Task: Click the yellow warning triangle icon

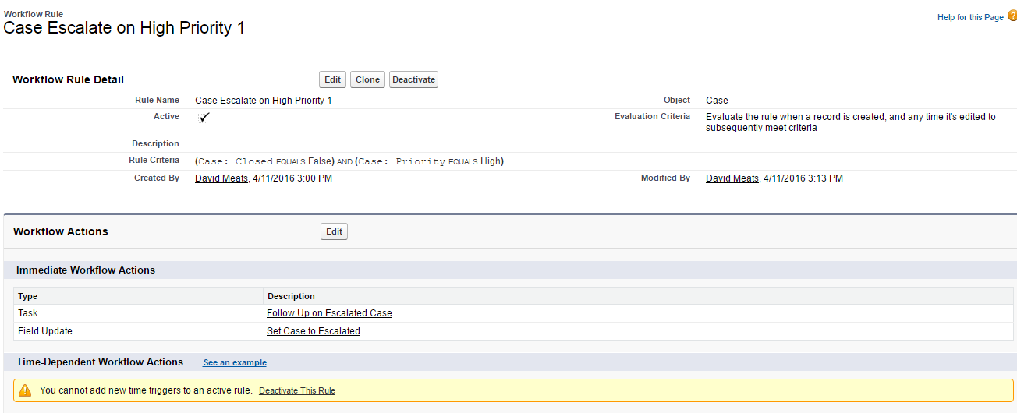Action: 25,390
